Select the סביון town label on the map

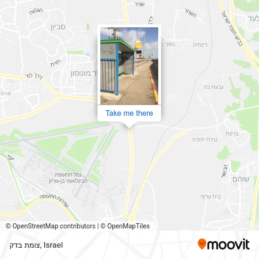[x=58, y=27]
